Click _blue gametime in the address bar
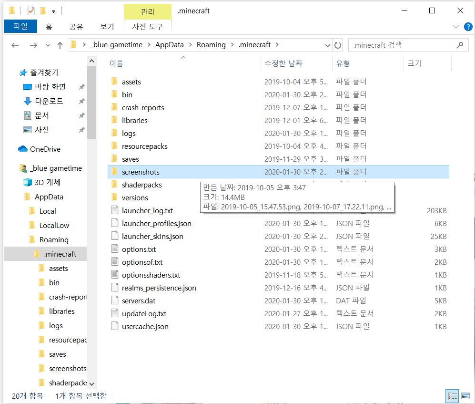 click(x=116, y=45)
